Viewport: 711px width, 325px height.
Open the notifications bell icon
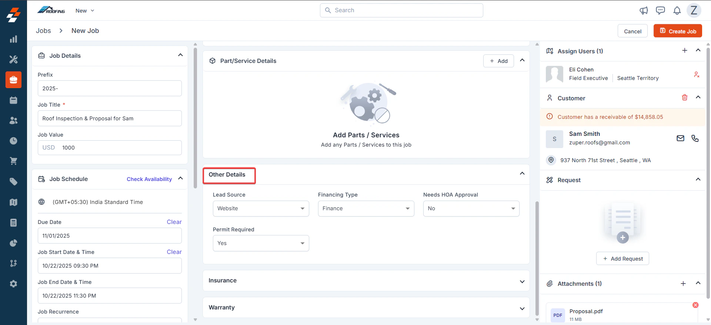(677, 10)
